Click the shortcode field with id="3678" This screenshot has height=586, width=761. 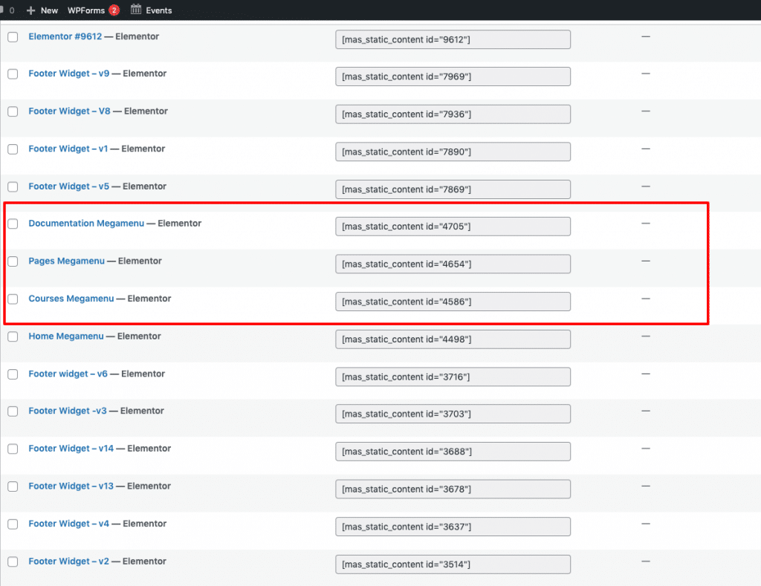pyautogui.click(x=453, y=489)
